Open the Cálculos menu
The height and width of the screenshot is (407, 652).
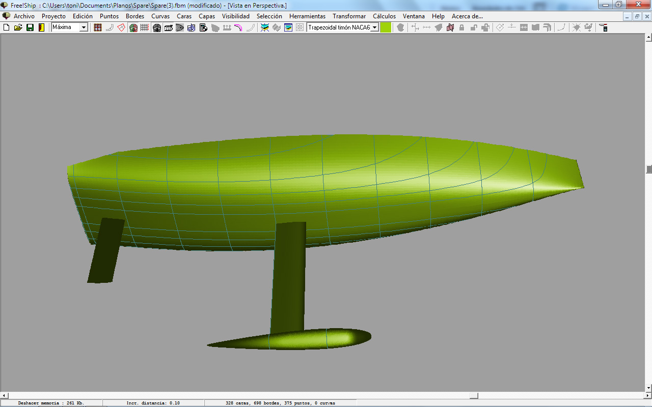point(384,16)
